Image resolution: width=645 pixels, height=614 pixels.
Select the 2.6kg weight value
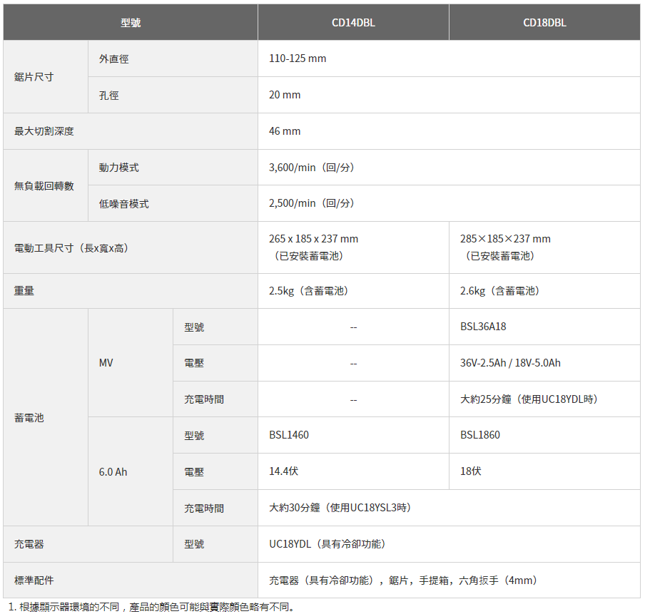(x=499, y=291)
